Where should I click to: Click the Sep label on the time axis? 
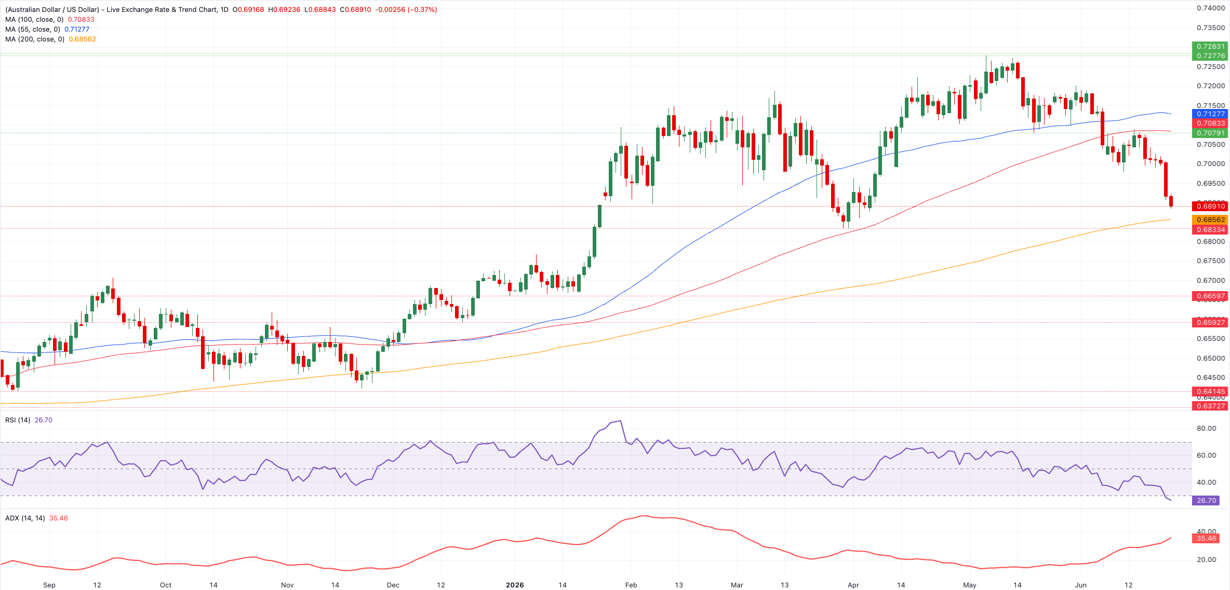pos(49,585)
